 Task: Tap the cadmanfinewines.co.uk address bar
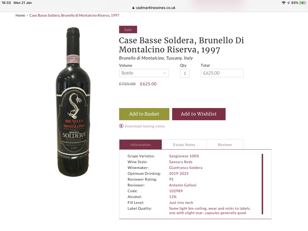(x=154, y=8)
